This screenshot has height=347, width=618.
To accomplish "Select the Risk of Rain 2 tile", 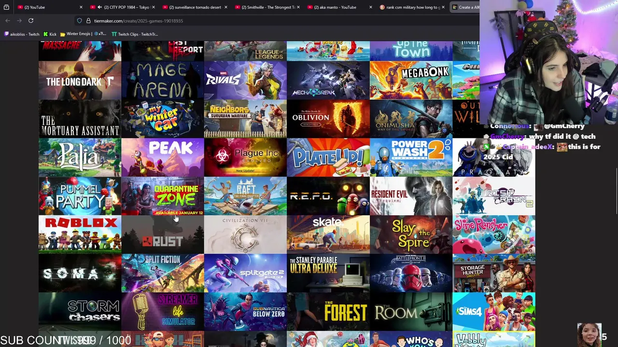I will point(494,196).
